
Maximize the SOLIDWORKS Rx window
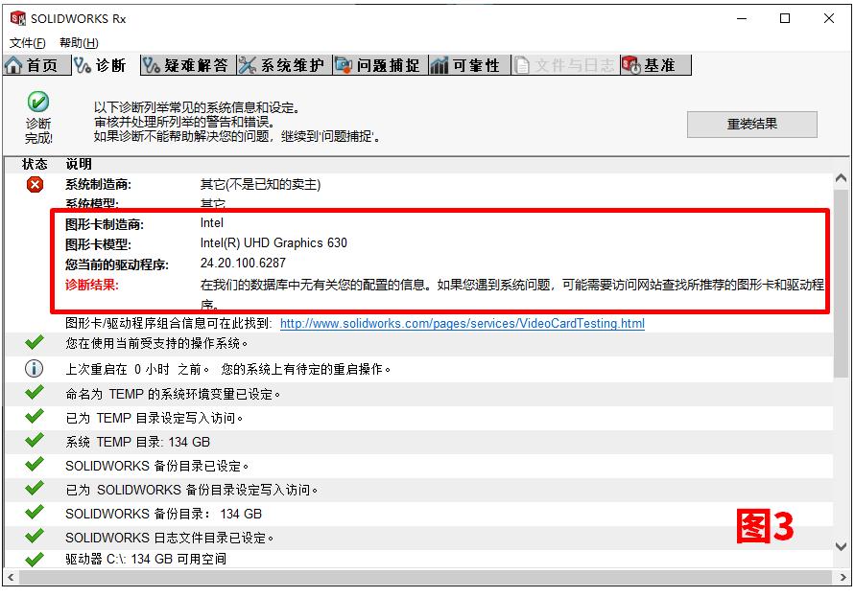785,18
